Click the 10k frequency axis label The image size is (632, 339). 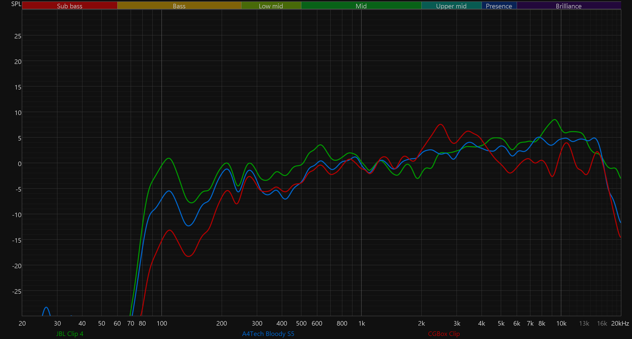tap(561, 323)
